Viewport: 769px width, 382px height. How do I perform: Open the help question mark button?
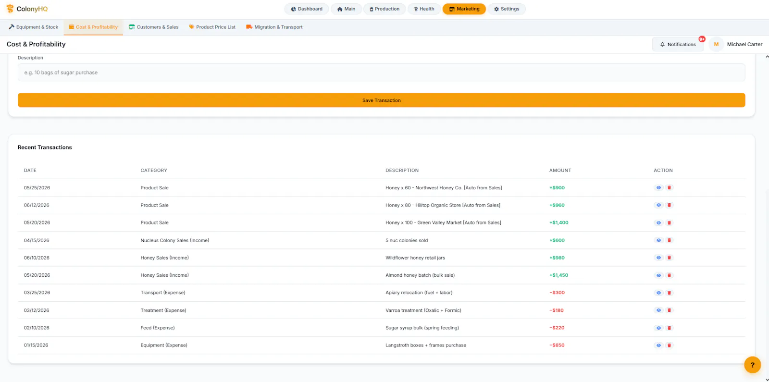(x=753, y=365)
